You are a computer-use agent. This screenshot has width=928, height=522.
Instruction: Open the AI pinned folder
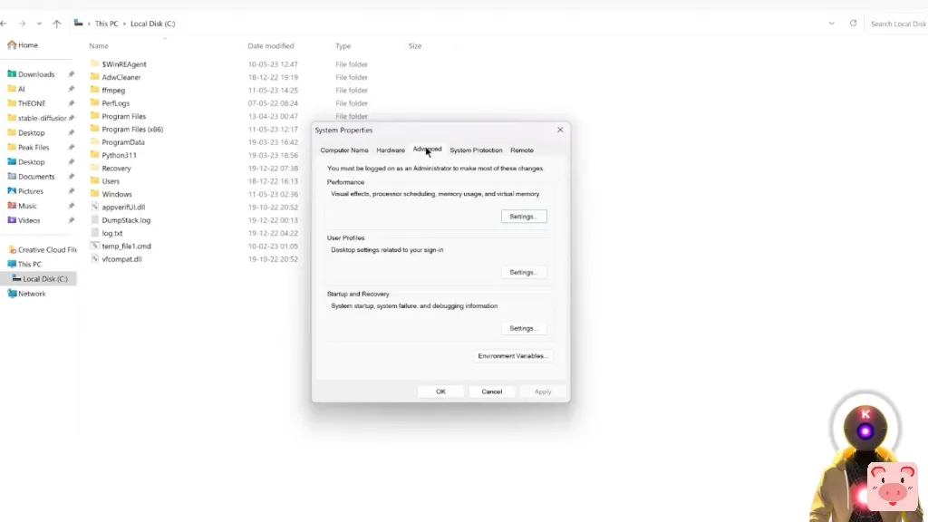[22, 89]
